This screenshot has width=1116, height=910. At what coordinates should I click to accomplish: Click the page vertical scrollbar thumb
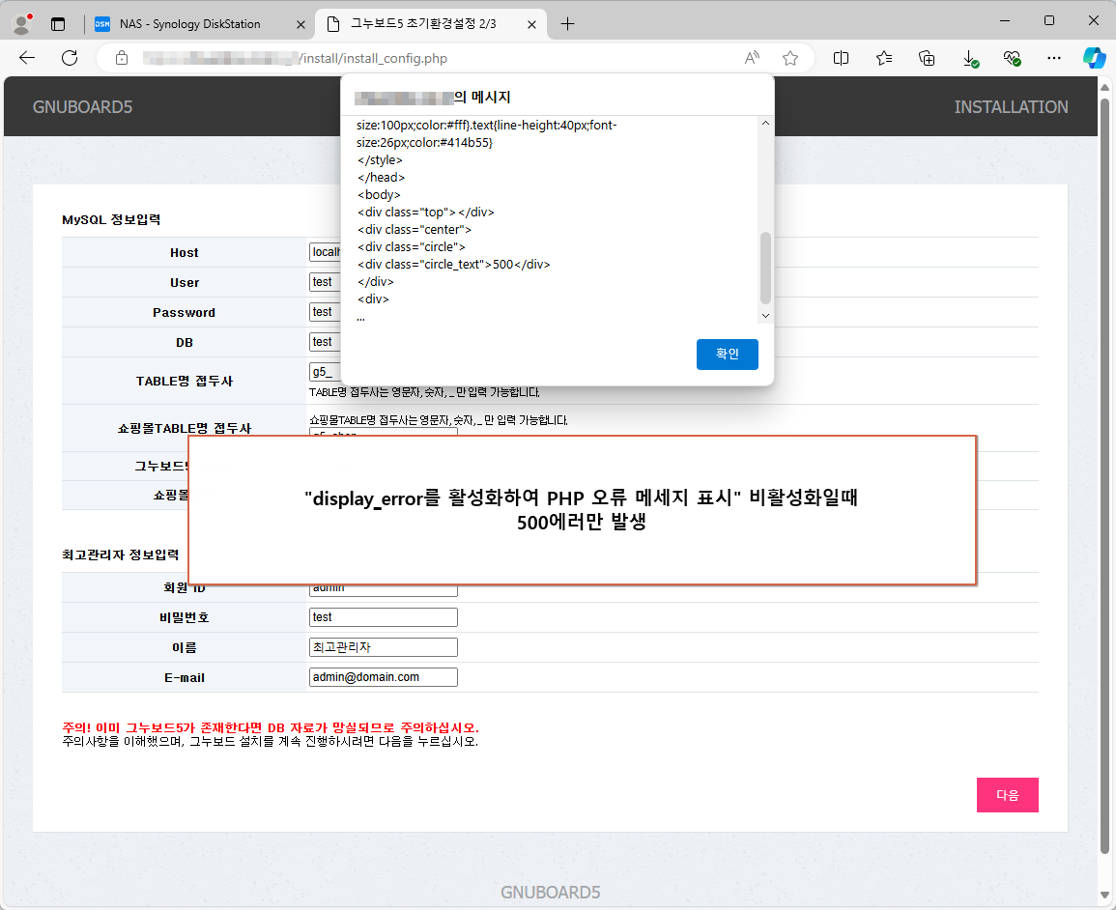tap(1104, 475)
